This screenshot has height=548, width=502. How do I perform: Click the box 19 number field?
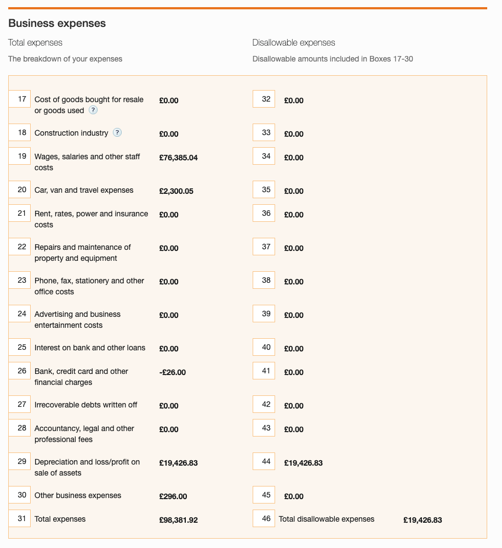(20, 156)
